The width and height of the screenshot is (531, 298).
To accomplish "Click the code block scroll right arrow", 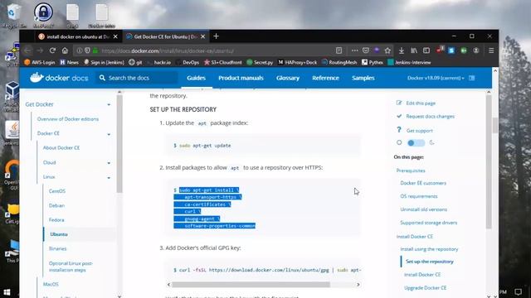I will (358, 285).
